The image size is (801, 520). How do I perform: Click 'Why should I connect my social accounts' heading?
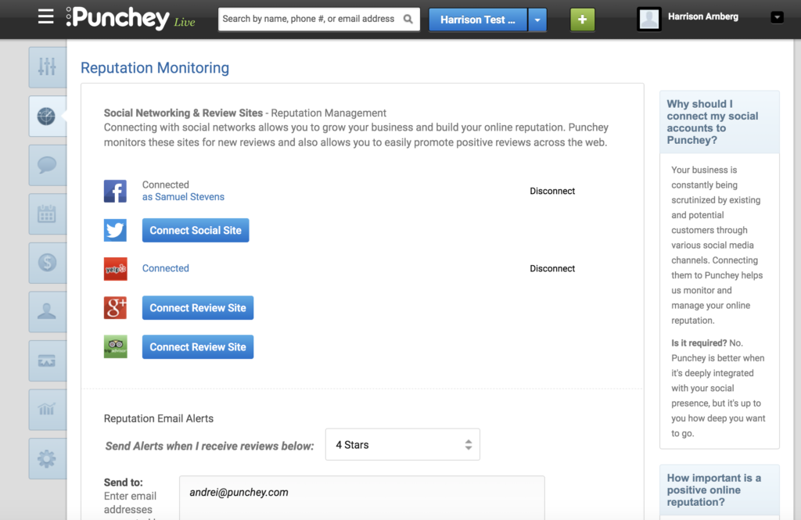tap(712, 122)
